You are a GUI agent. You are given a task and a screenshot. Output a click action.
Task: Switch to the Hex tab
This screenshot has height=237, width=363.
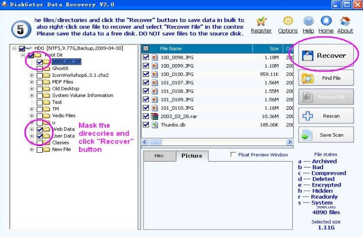160,156
